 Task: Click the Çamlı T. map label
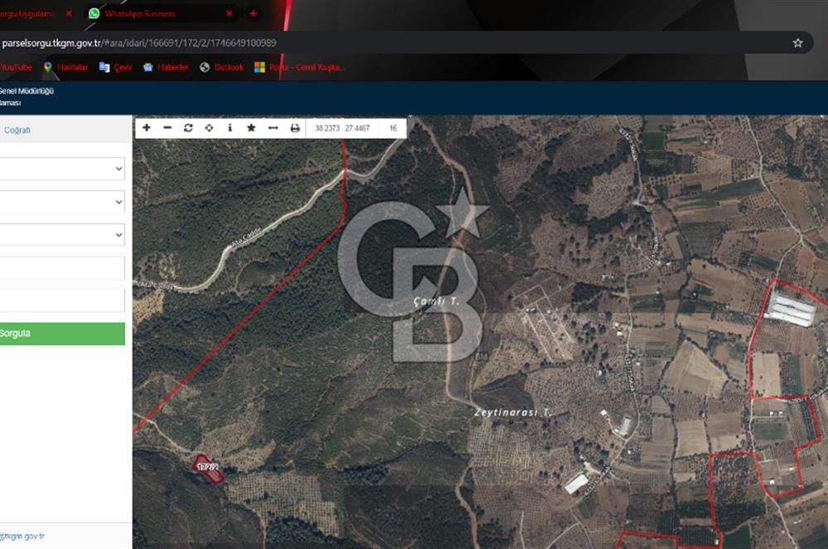(436, 301)
